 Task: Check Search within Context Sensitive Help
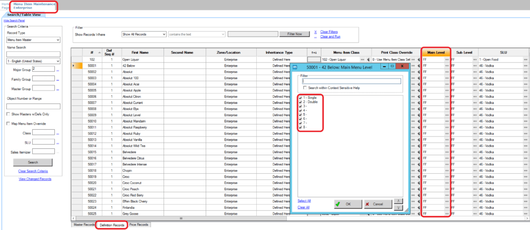pos(305,88)
